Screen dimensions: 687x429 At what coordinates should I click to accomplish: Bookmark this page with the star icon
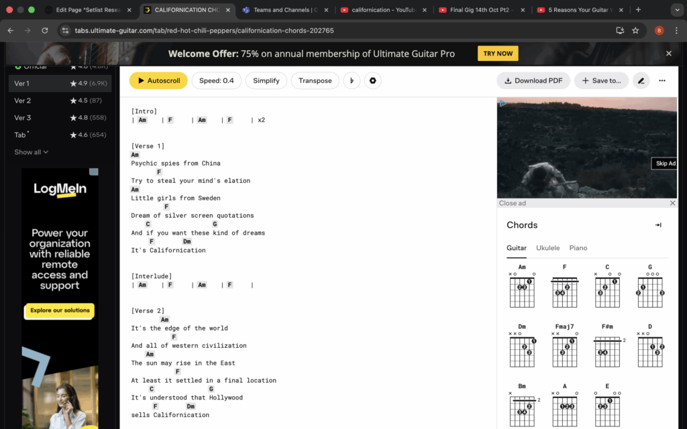click(635, 30)
